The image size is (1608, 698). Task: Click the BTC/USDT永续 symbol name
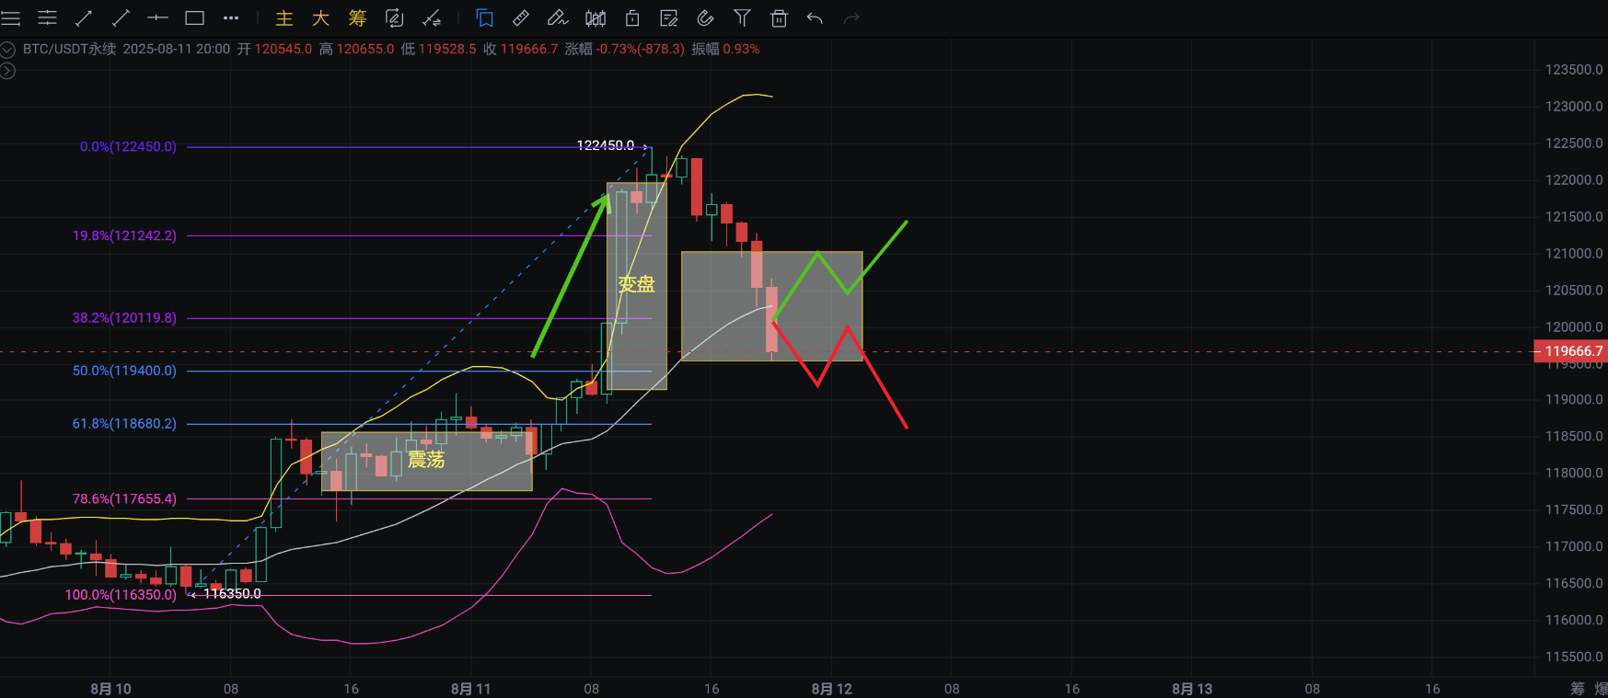click(70, 49)
